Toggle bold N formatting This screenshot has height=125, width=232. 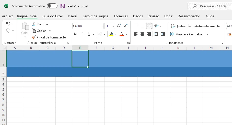coord(75,34)
